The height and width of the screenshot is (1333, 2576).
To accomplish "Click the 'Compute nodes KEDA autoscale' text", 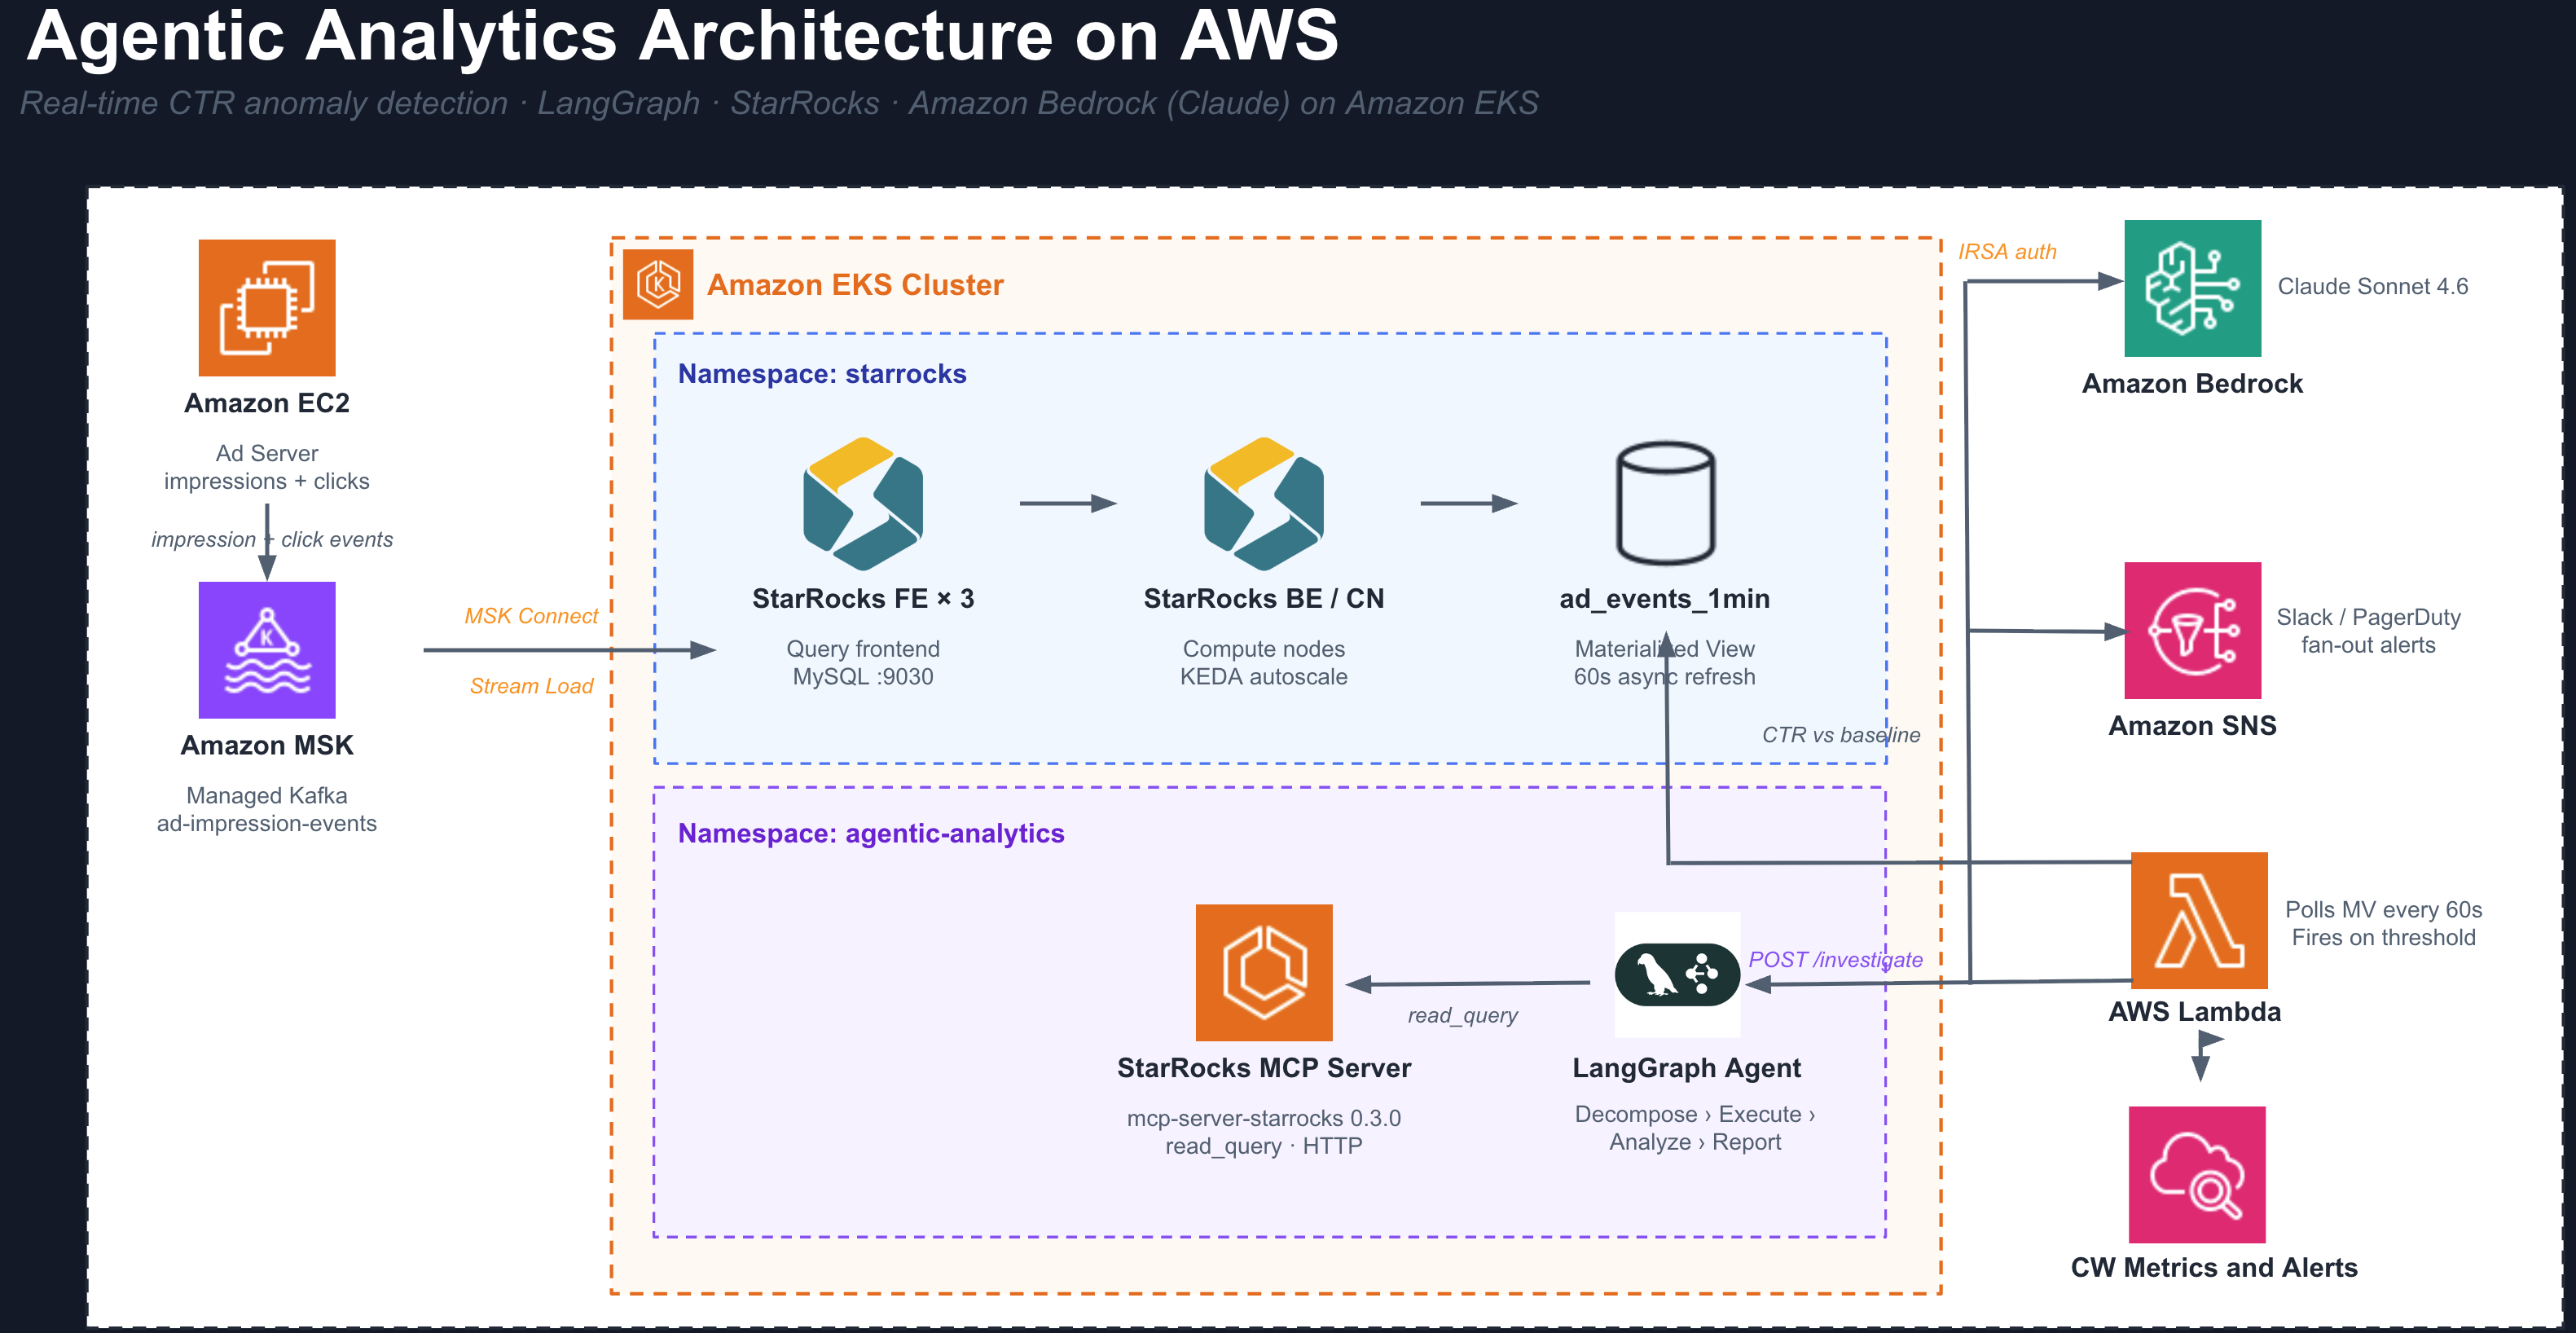I will pyautogui.click(x=1264, y=663).
